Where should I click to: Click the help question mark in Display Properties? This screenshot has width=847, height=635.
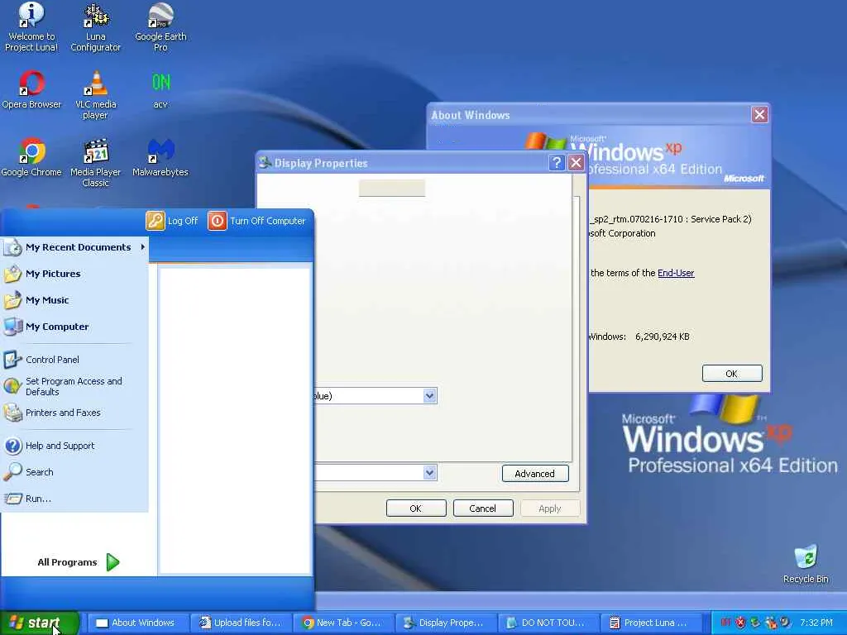click(557, 163)
